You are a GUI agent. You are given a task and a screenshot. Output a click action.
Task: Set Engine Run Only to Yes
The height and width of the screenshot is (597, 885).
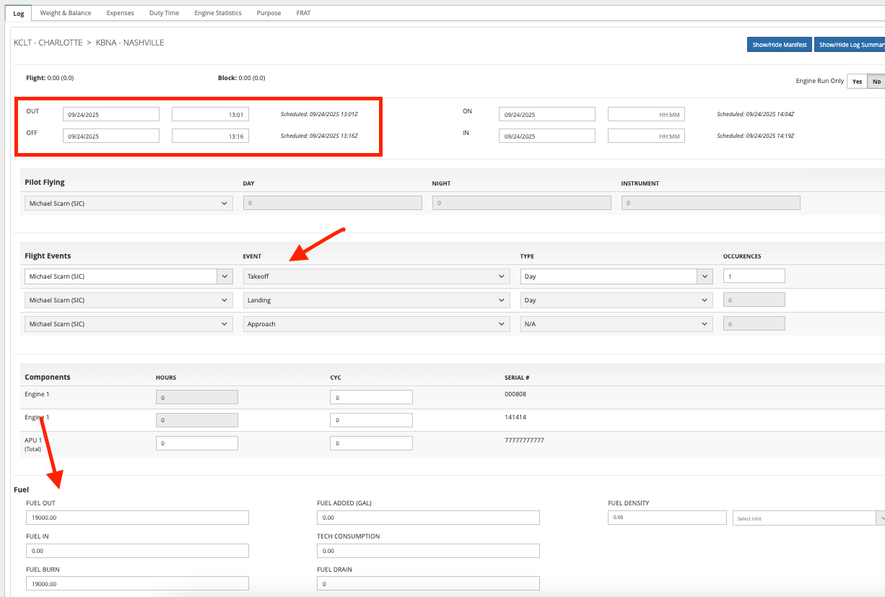tap(857, 82)
